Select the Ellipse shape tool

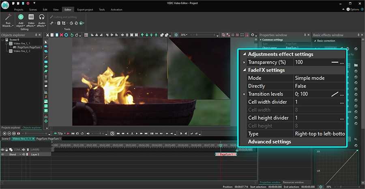click(46, 66)
